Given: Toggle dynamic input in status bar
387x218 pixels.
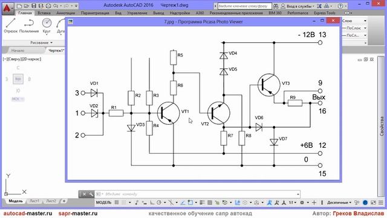Looking at the screenshot, I should coord(145,202).
